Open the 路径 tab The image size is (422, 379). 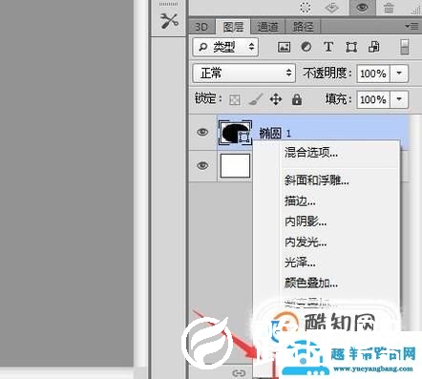coord(303,27)
